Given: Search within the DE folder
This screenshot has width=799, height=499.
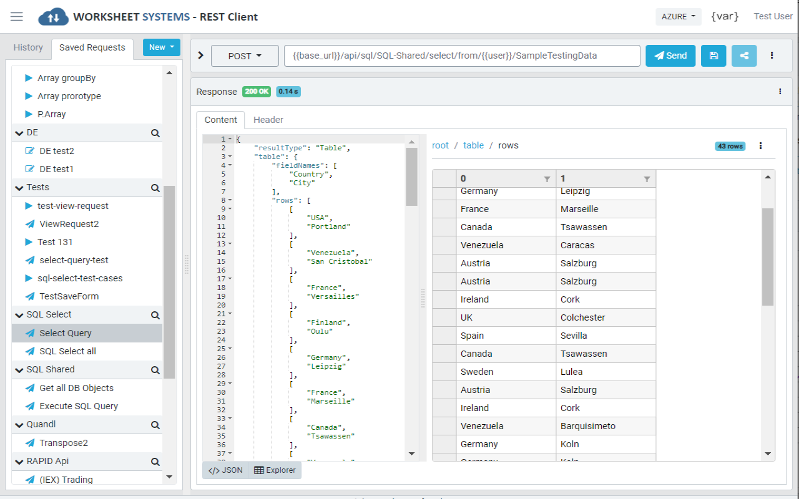Looking at the screenshot, I should click(155, 133).
